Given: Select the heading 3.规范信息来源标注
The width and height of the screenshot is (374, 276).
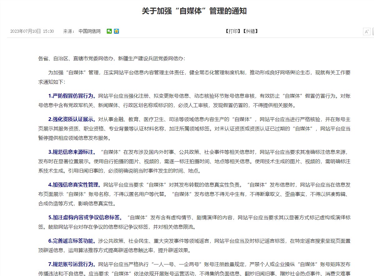Looking at the screenshot, I should [x=72, y=152].
